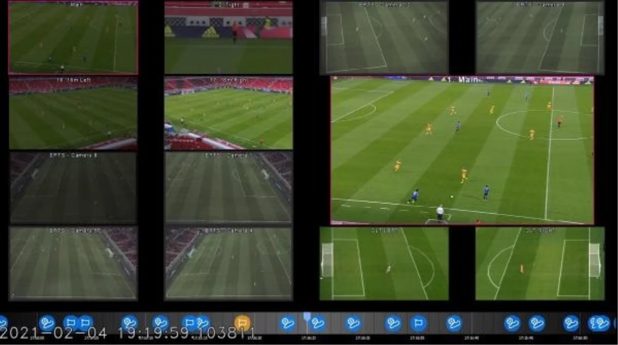Select the whistle marker immediately left of the orange flag
The width and height of the screenshot is (618, 345).
tap(203, 323)
